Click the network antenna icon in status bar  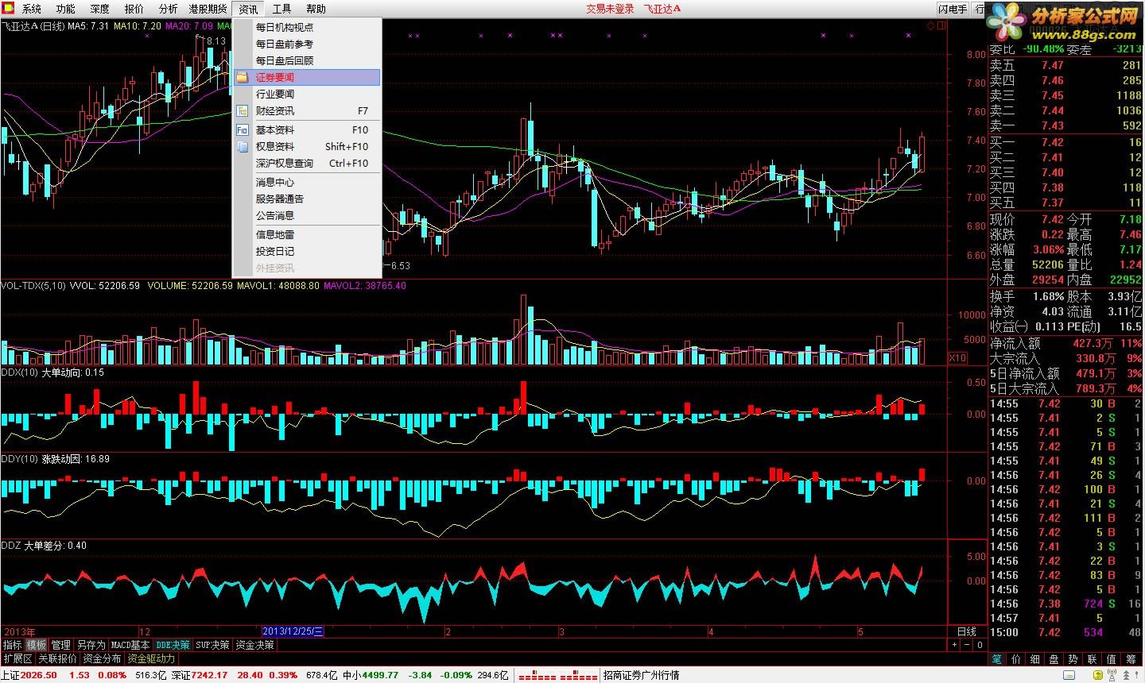tap(1112, 674)
